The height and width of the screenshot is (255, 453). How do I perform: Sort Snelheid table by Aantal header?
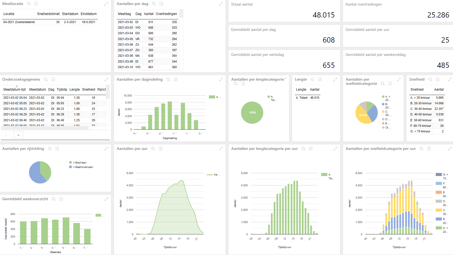439,90
